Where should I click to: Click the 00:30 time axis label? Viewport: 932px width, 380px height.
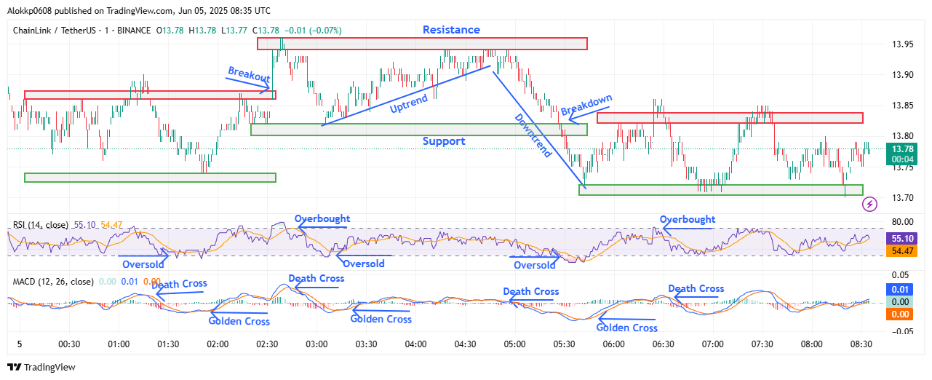click(x=68, y=344)
